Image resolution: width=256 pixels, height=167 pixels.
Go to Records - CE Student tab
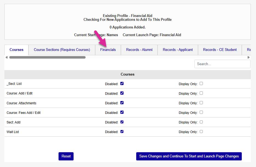click(x=220, y=50)
